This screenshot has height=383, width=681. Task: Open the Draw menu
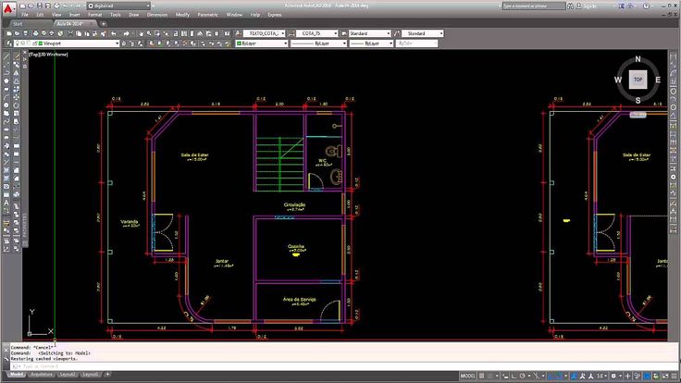click(x=134, y=15)
